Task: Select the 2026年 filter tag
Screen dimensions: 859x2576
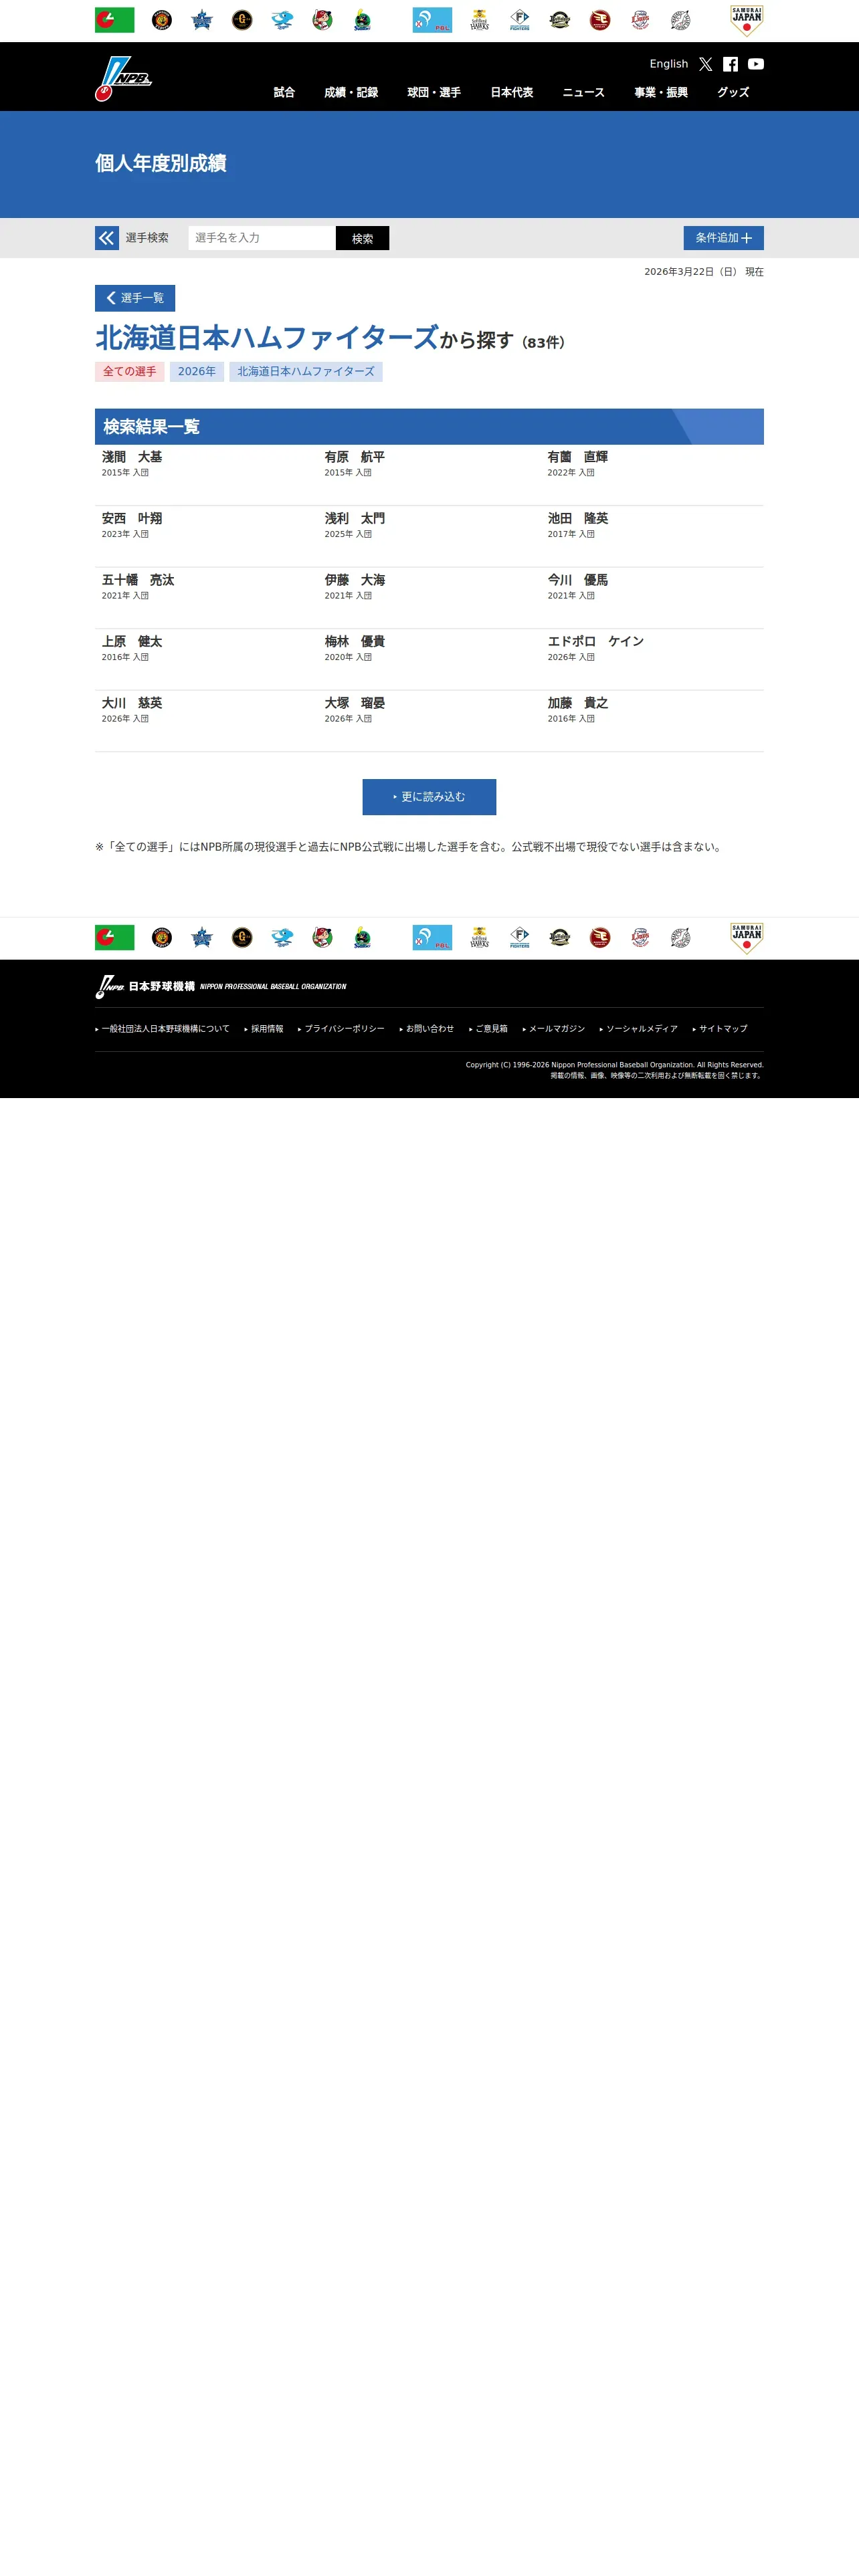Action: (197, 372)
